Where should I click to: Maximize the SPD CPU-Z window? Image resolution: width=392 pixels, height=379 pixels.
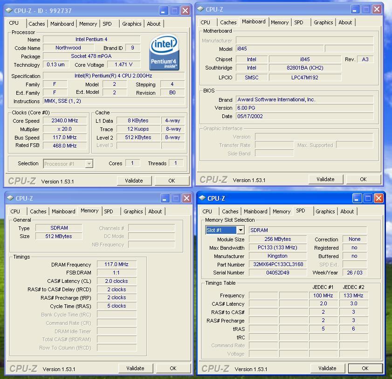point(368,198)
